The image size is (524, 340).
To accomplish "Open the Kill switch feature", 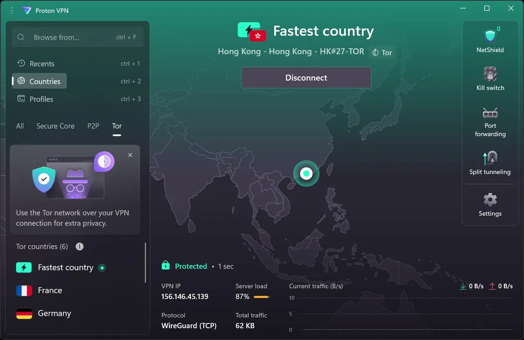I will pyautogui.click(x=490, y=78).
